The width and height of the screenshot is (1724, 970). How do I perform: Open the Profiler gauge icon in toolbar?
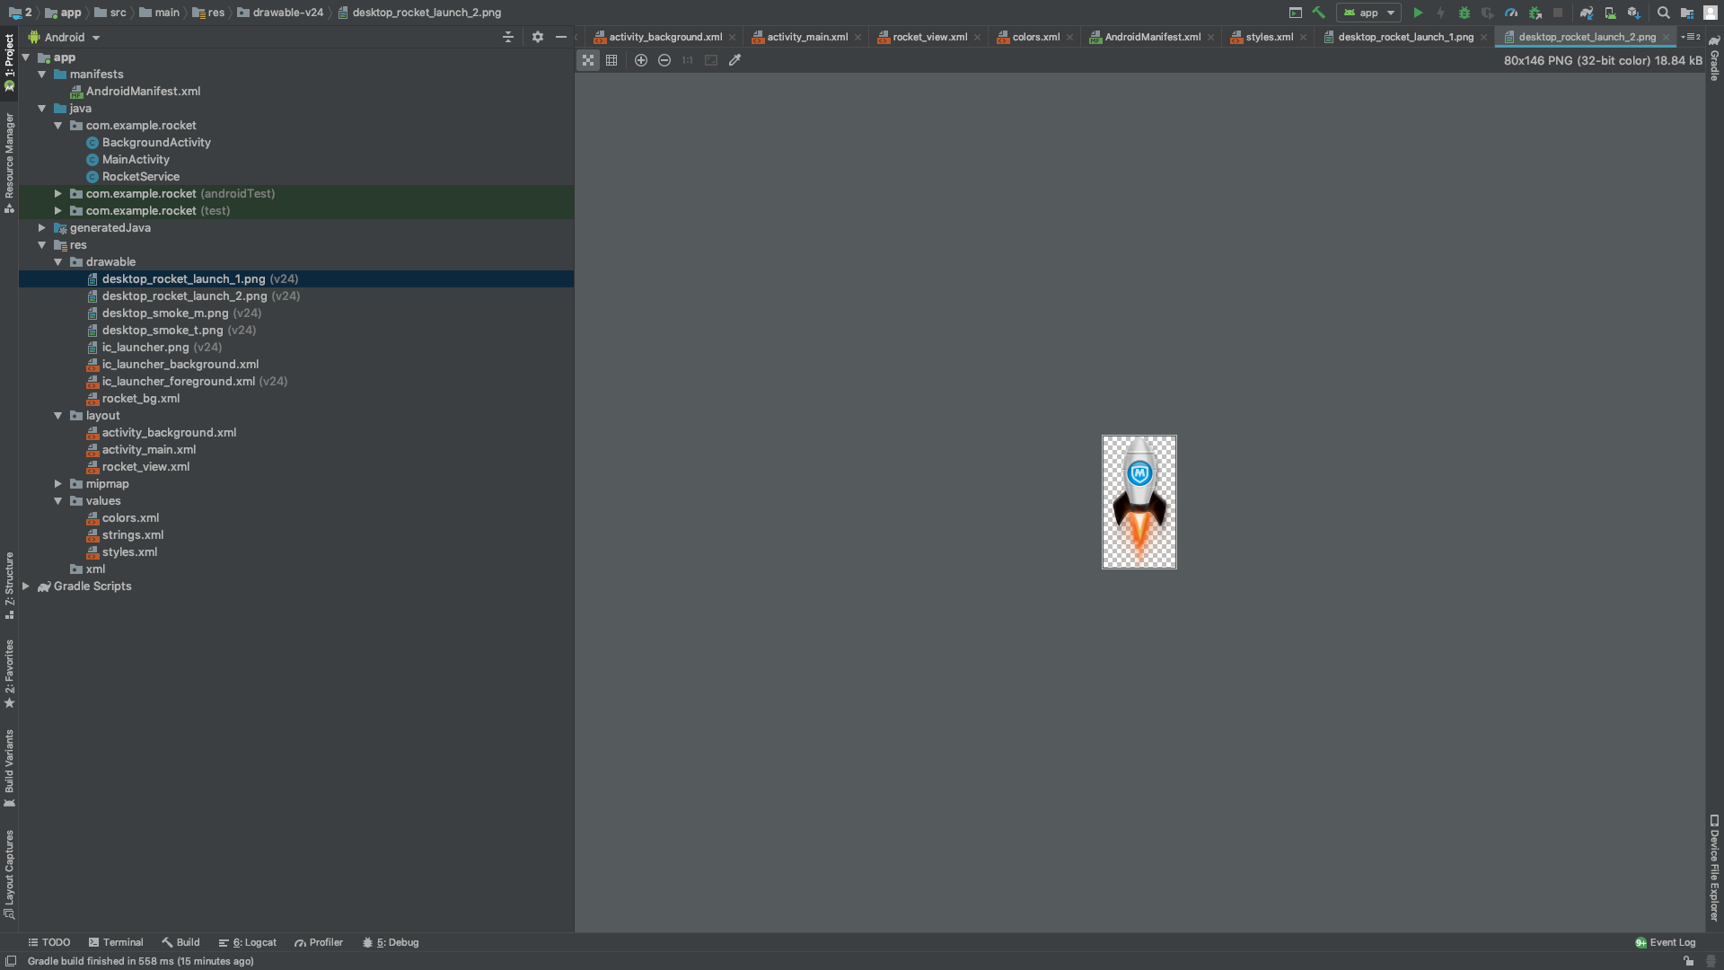click(1511, 13)
